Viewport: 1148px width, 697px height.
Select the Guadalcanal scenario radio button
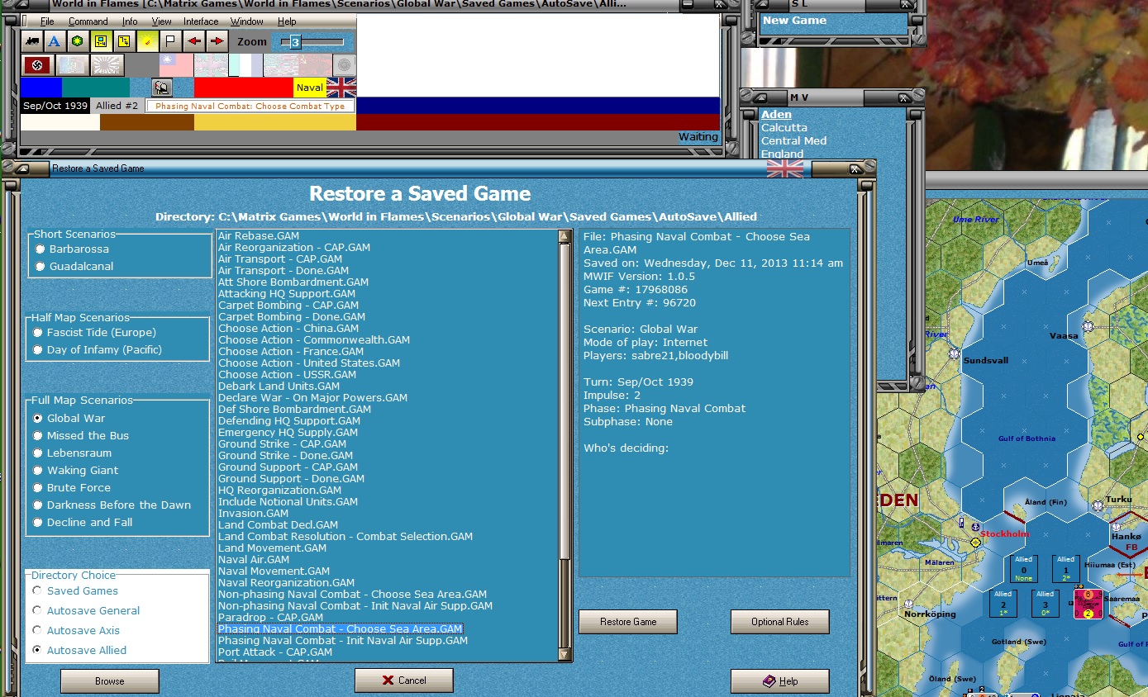[x=40, y=267]
